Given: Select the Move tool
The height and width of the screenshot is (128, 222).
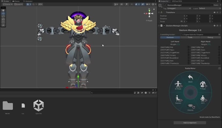Looking at the screenshot, I should point(3,13).
